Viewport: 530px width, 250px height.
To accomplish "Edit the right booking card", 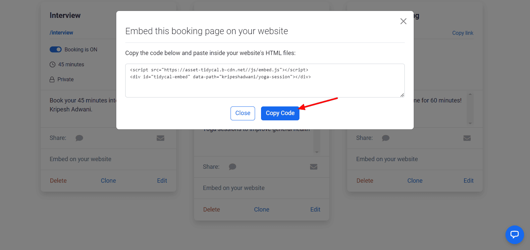I will point(468,181).
